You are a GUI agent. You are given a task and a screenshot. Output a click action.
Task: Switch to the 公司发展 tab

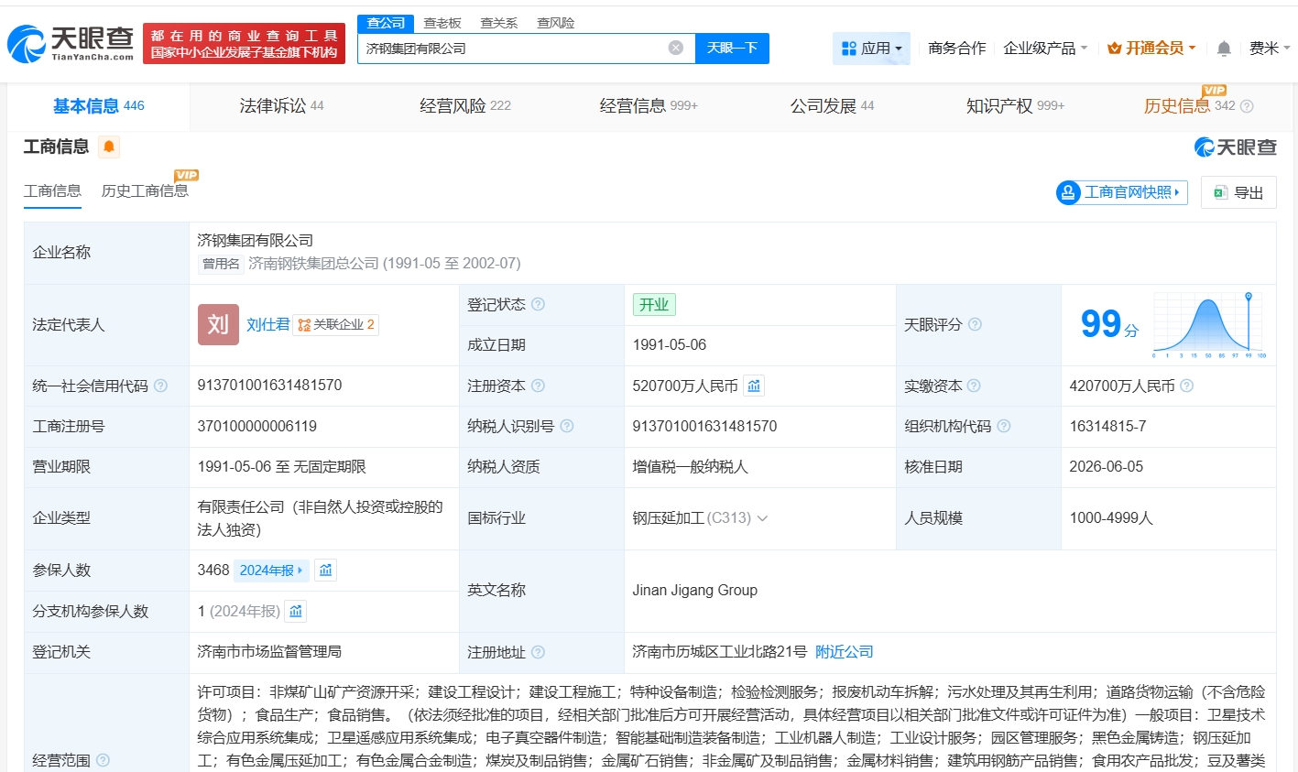832,106
